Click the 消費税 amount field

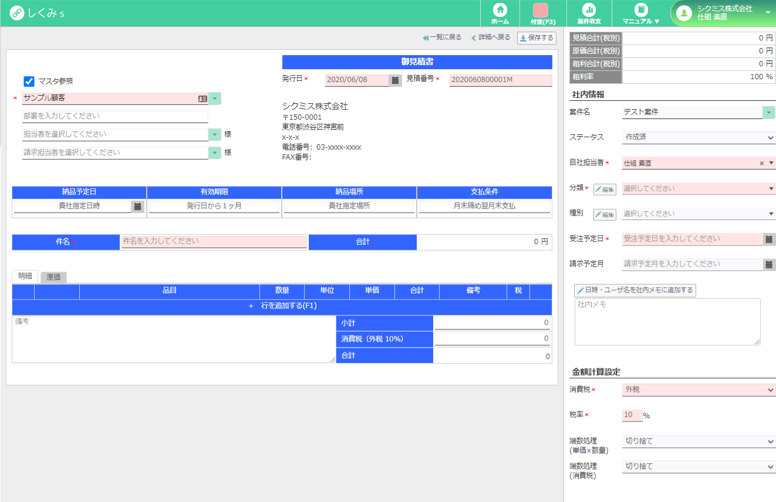(x=492, y=338)
